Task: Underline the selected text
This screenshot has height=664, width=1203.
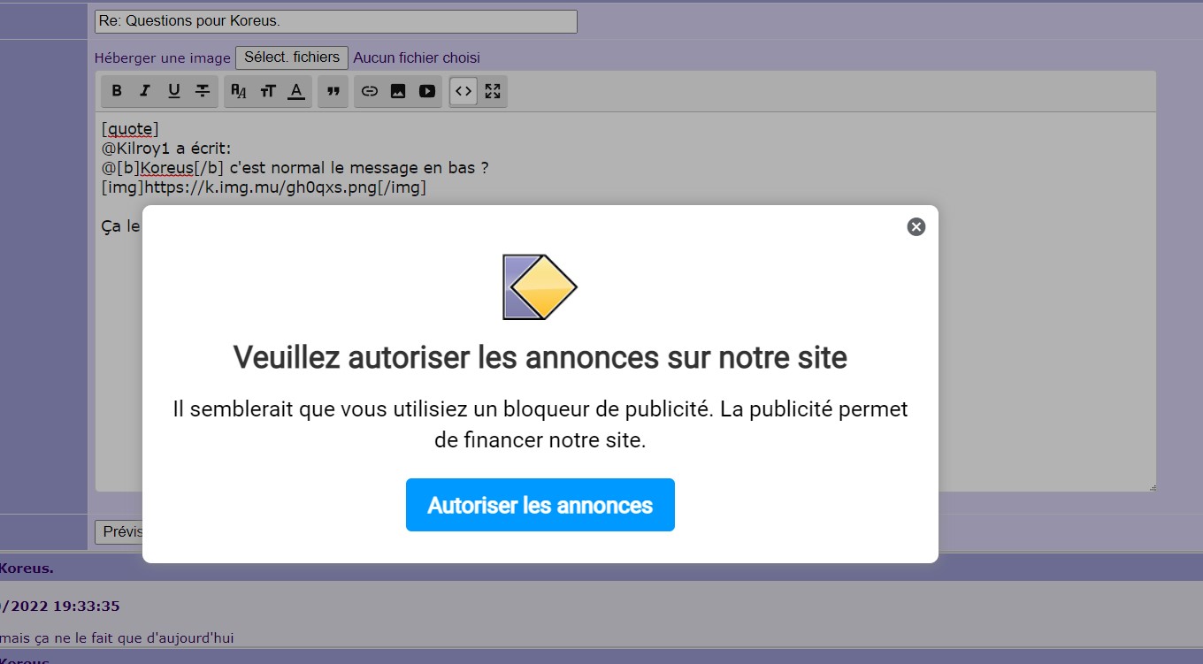Action: tap(174, 91)
